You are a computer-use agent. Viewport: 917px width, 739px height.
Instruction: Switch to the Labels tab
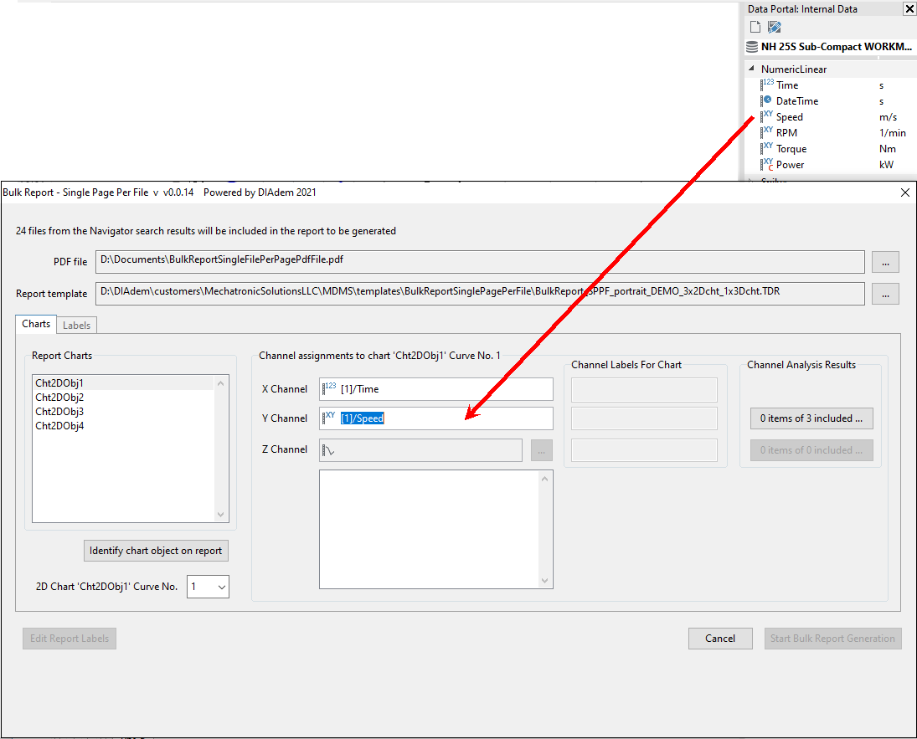pos(77,325)
